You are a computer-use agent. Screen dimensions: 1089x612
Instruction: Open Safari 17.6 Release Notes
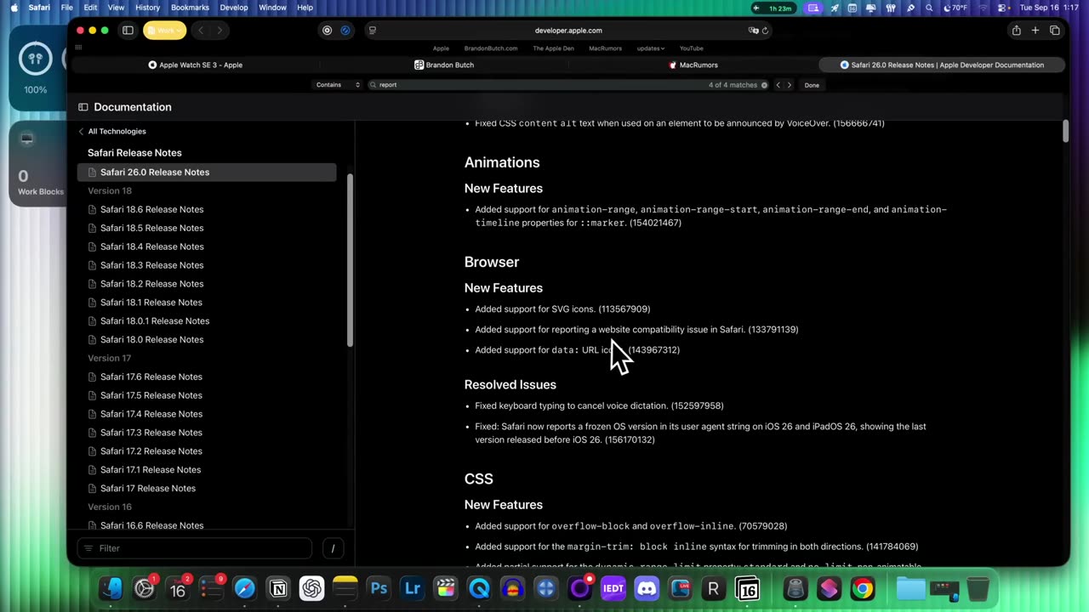click(151, 377)
